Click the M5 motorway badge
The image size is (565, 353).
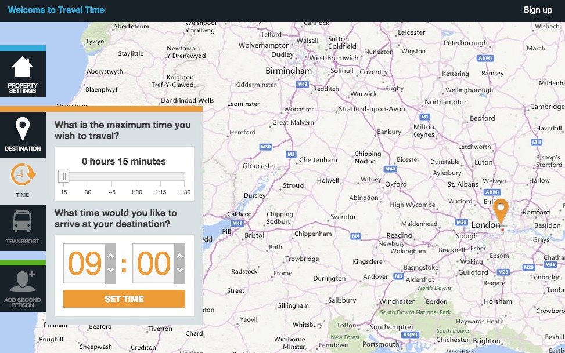291,154
